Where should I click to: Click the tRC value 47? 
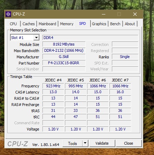coord(76,117)
